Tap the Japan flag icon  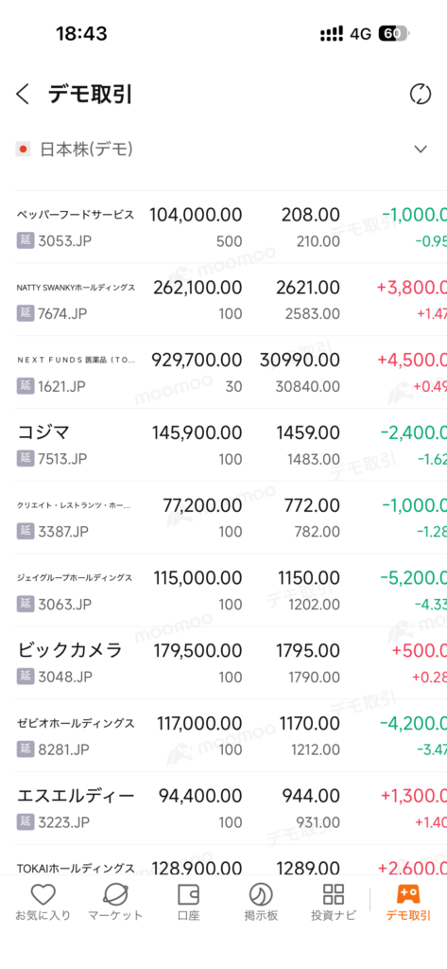click(24, 149)
